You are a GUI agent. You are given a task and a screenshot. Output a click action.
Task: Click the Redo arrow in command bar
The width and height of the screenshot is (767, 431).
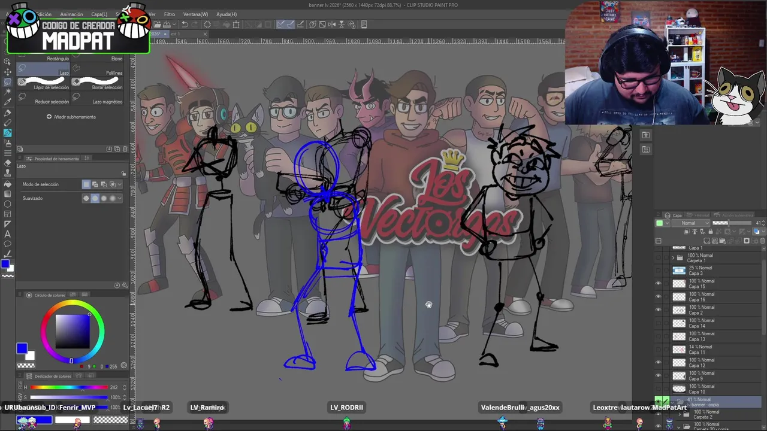[195, 25]
